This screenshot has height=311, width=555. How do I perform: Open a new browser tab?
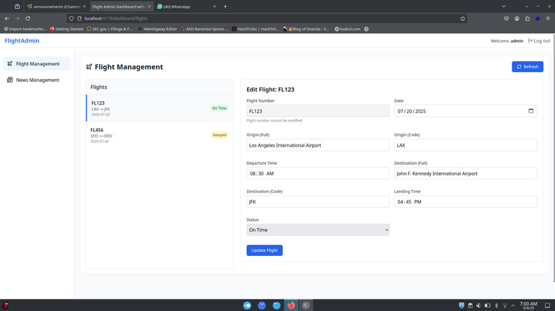coord(225,6)
